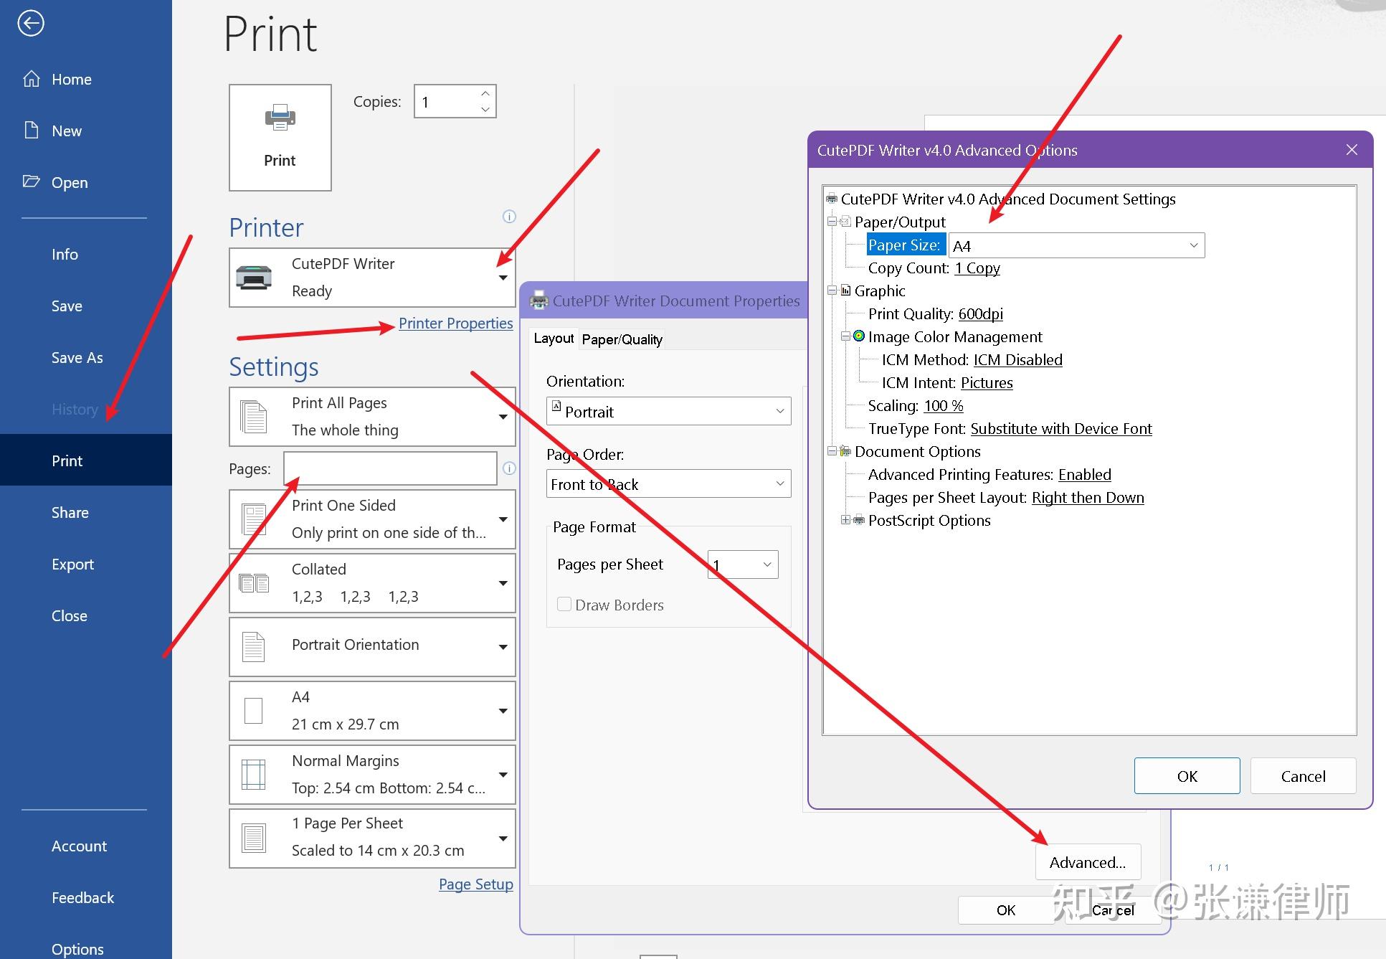
Task: Click the PostScript Options printer icon
Action: coord(859,520)
